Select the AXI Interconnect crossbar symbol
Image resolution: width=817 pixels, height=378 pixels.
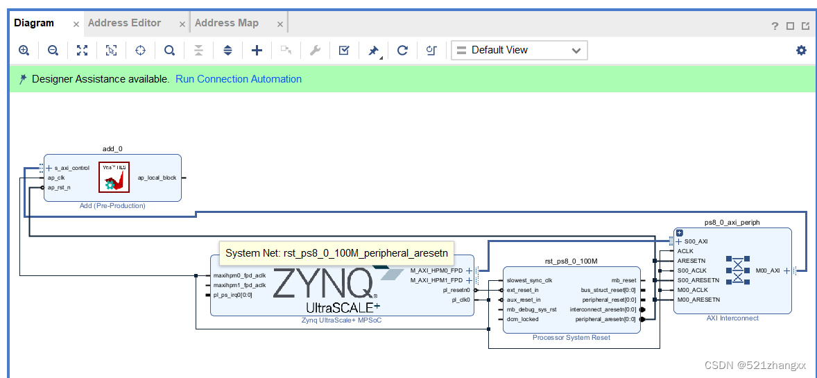[x=738, y=270]
